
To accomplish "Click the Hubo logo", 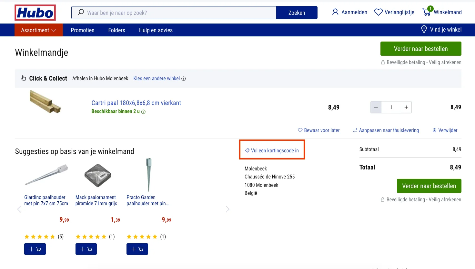I will coord(35,13).
